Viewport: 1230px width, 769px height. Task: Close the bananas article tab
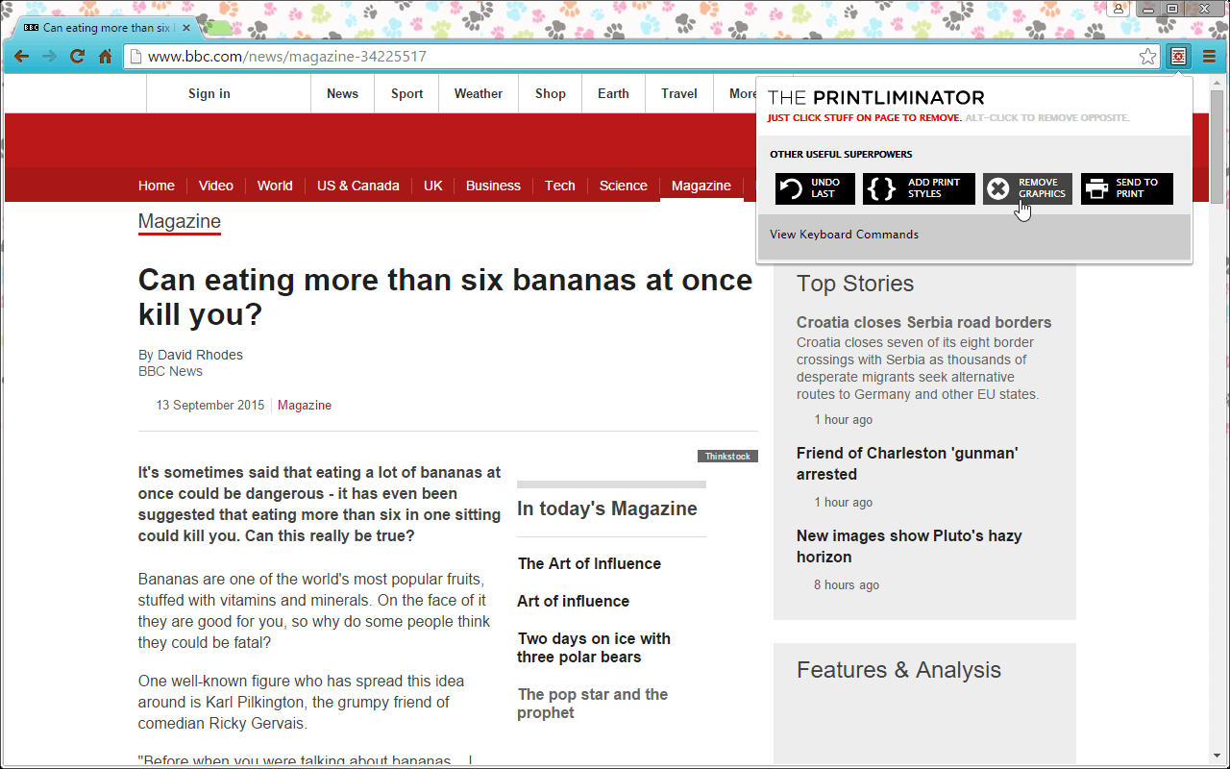pyautogui.click(x=186, y=28)
